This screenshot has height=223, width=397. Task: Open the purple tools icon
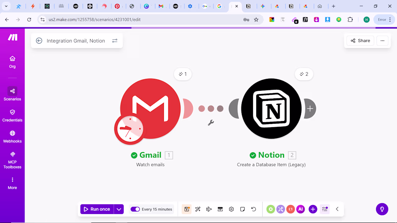tap(280, 209)
